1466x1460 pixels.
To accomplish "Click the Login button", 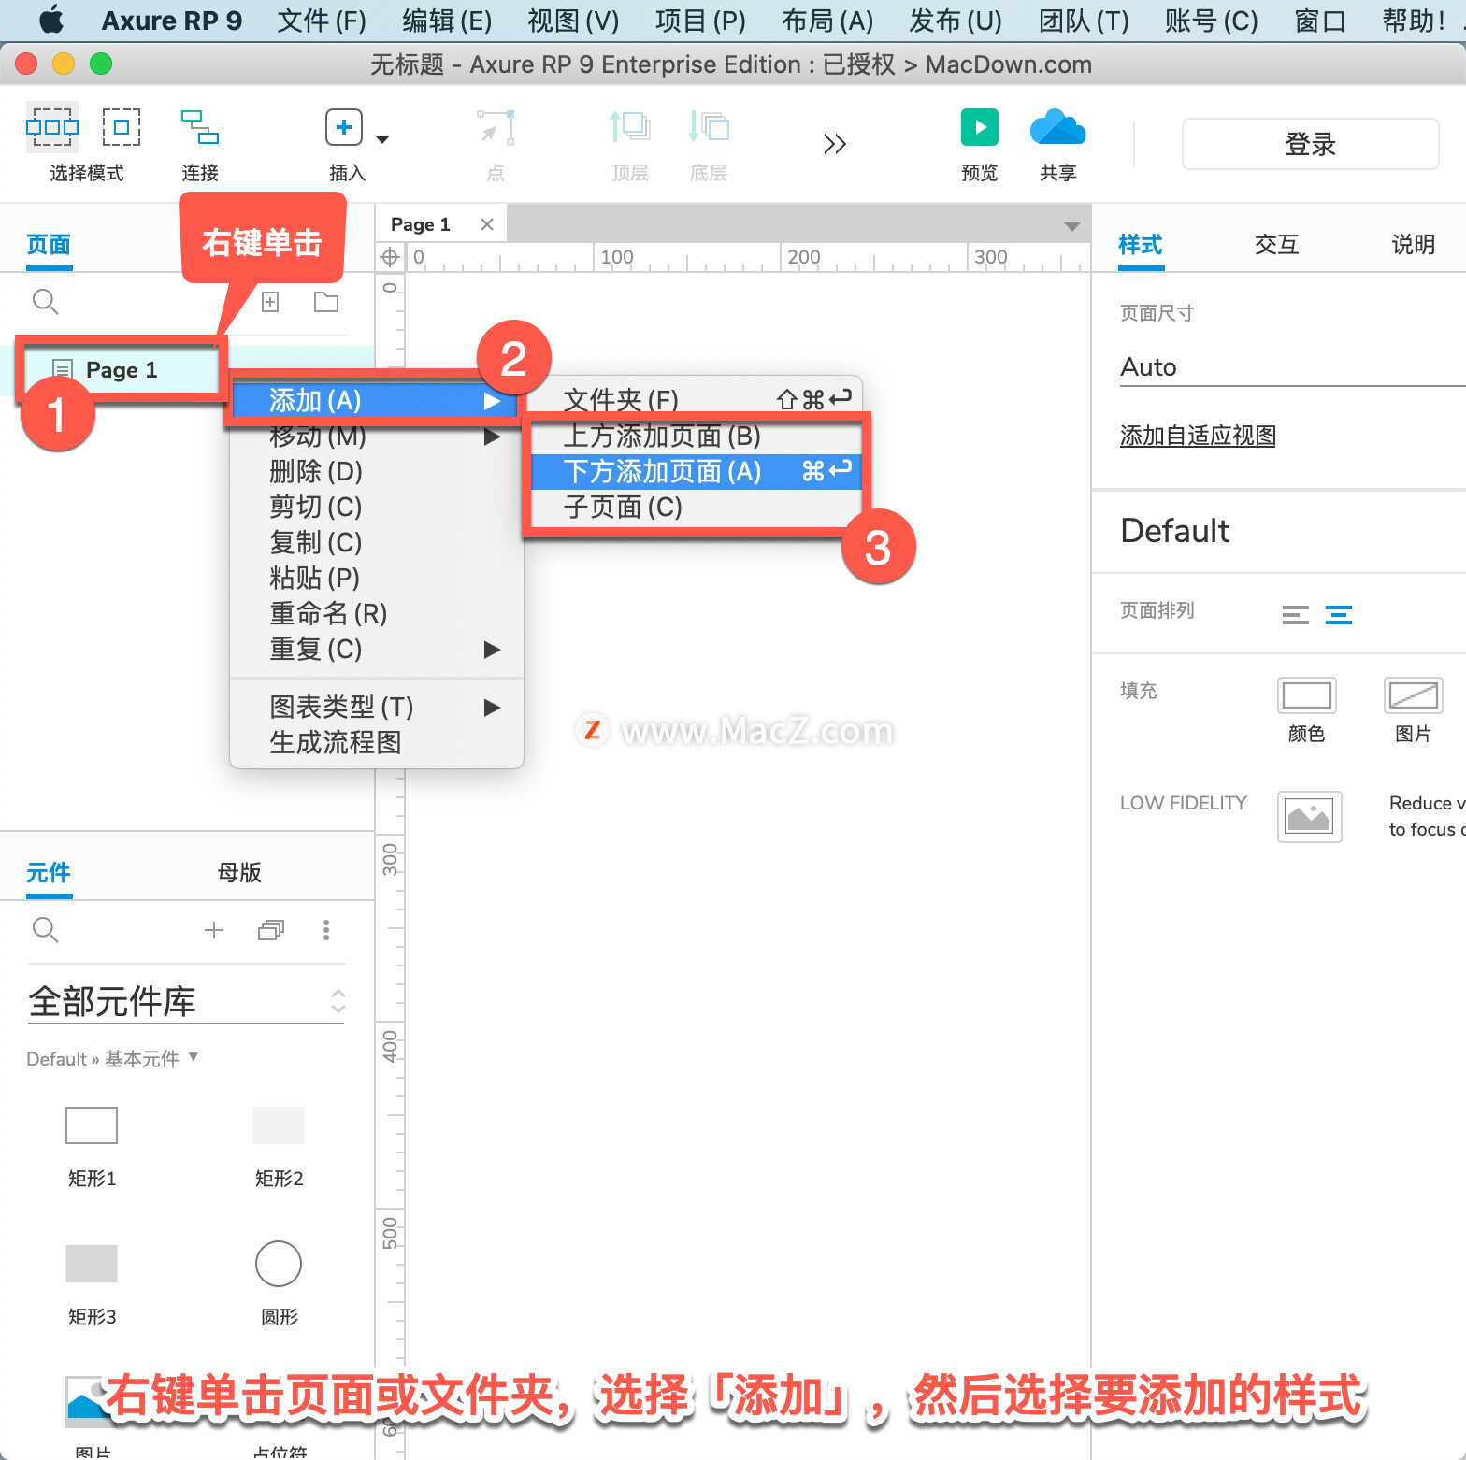I will tap(1310, 144).
